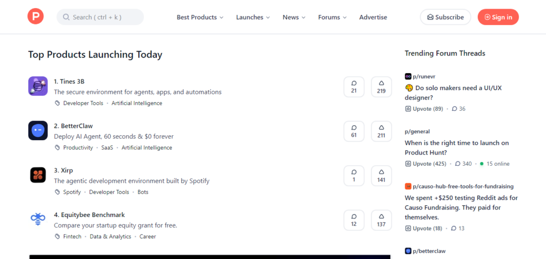This screenshot has width=546, height=259.
Task: Open the Product Hunt logo home link
Action: point(36,17)
